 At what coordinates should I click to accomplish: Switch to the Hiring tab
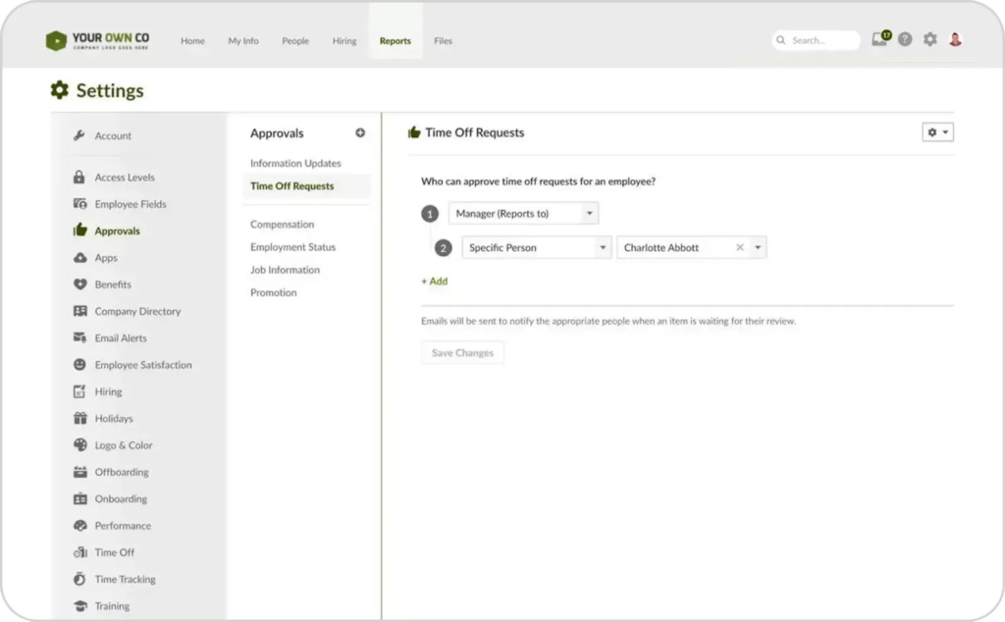[344, 41]
